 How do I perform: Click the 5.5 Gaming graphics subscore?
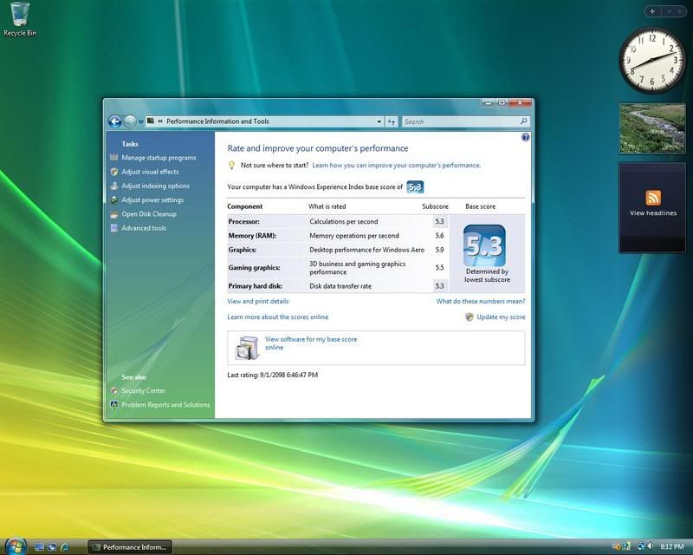tap(439, 268)
